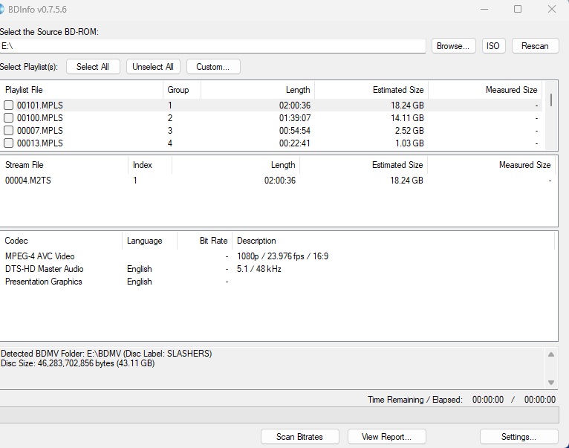Viewport: 569px width, 448px height.
Task: Open the Browse... folder dialog
Action: point(453,46)
